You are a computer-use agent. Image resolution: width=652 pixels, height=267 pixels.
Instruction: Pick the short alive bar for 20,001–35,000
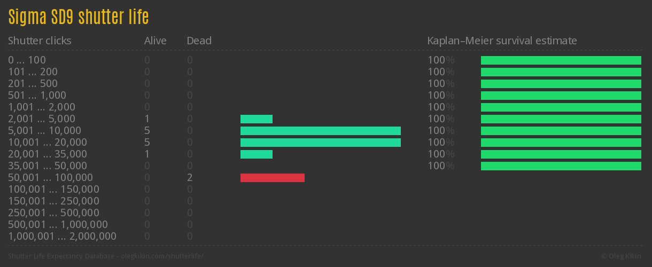coord(256,154)
